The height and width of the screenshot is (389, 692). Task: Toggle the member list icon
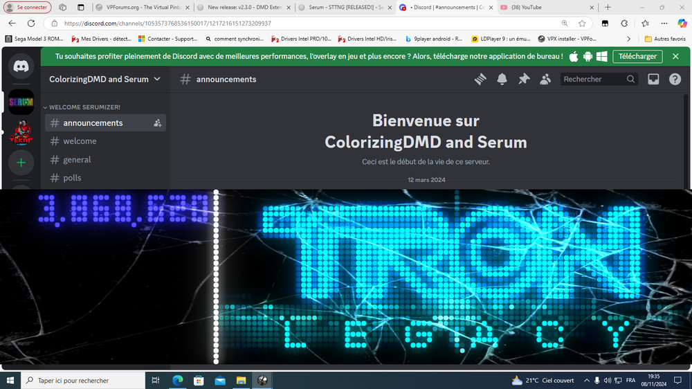pos(545,79)
